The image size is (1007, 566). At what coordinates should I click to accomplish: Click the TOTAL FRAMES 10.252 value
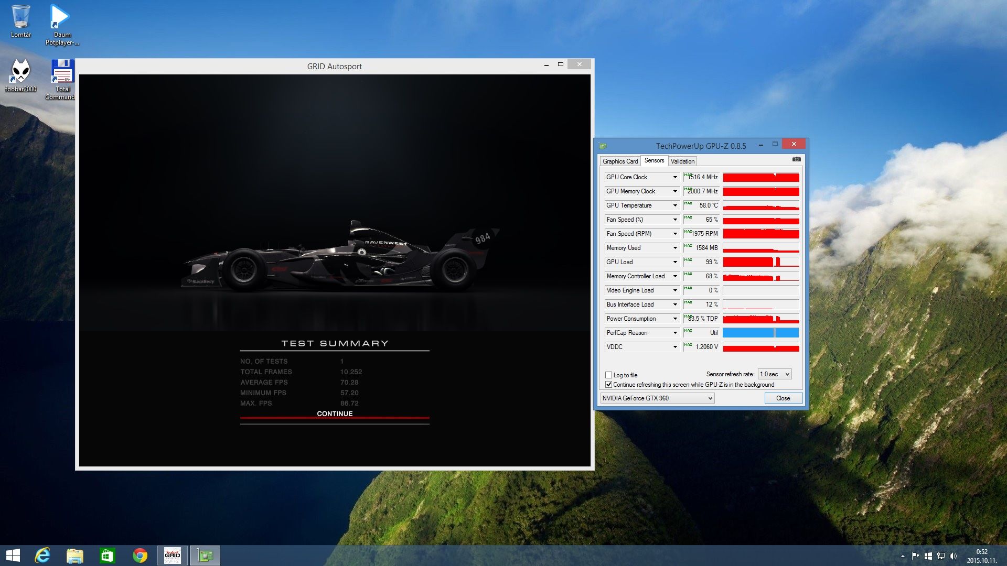pyautogui.click(x=351, y=372)
